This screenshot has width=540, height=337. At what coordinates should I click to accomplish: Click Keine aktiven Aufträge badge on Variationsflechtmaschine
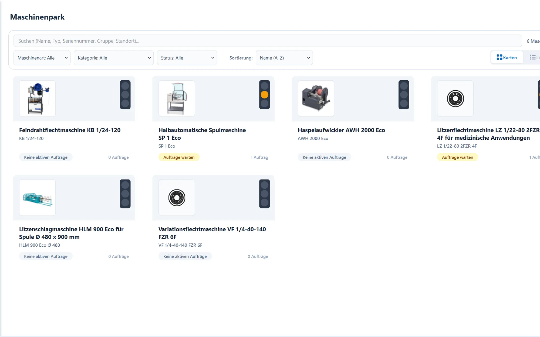coord(185,256)
